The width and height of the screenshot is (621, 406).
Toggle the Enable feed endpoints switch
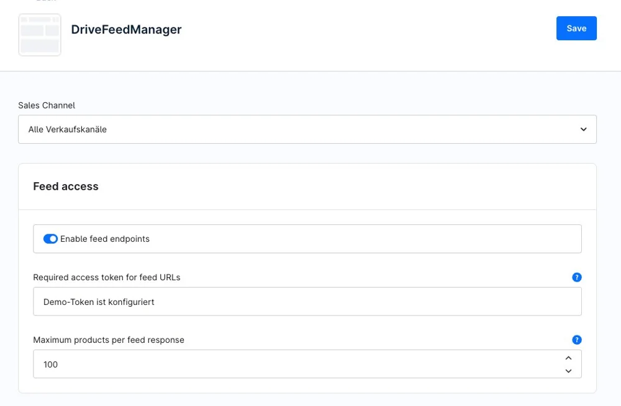pyautogui.click(x=50, y=239)
